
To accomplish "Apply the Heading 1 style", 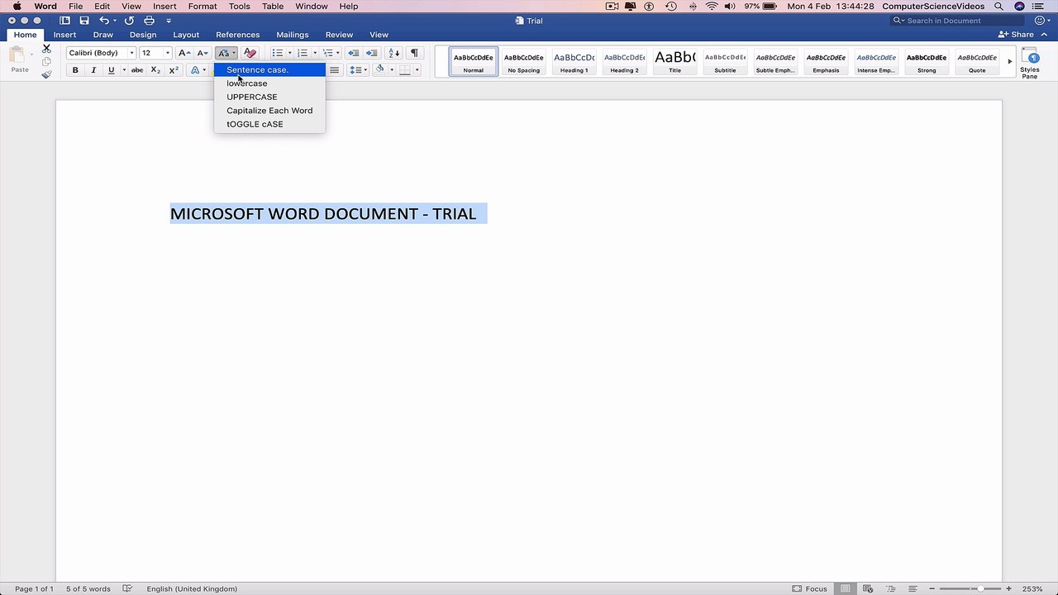I will tap(574, 62).
